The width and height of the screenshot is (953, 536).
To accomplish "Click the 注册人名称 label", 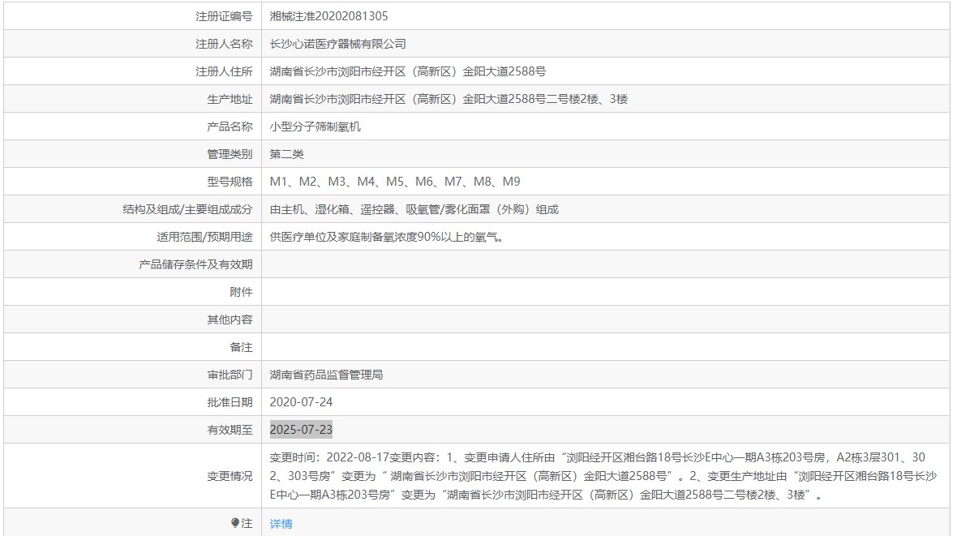I will pyautogui.click(x=224, y=44).
